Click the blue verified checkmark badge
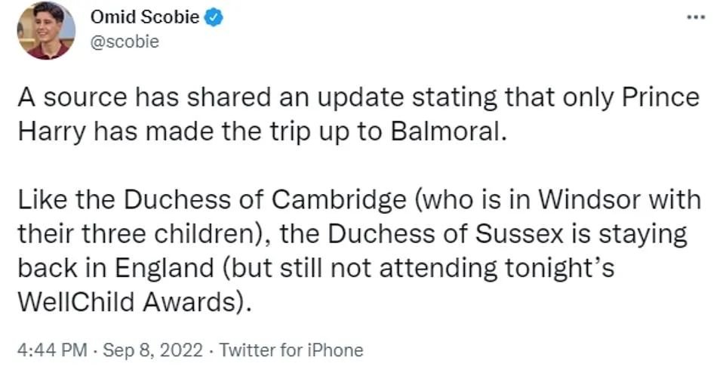Viewport: 726px width, 376px height. pos(214,17)
